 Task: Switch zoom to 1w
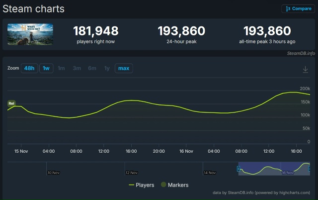pyautogui.click(x=46, y=68)
